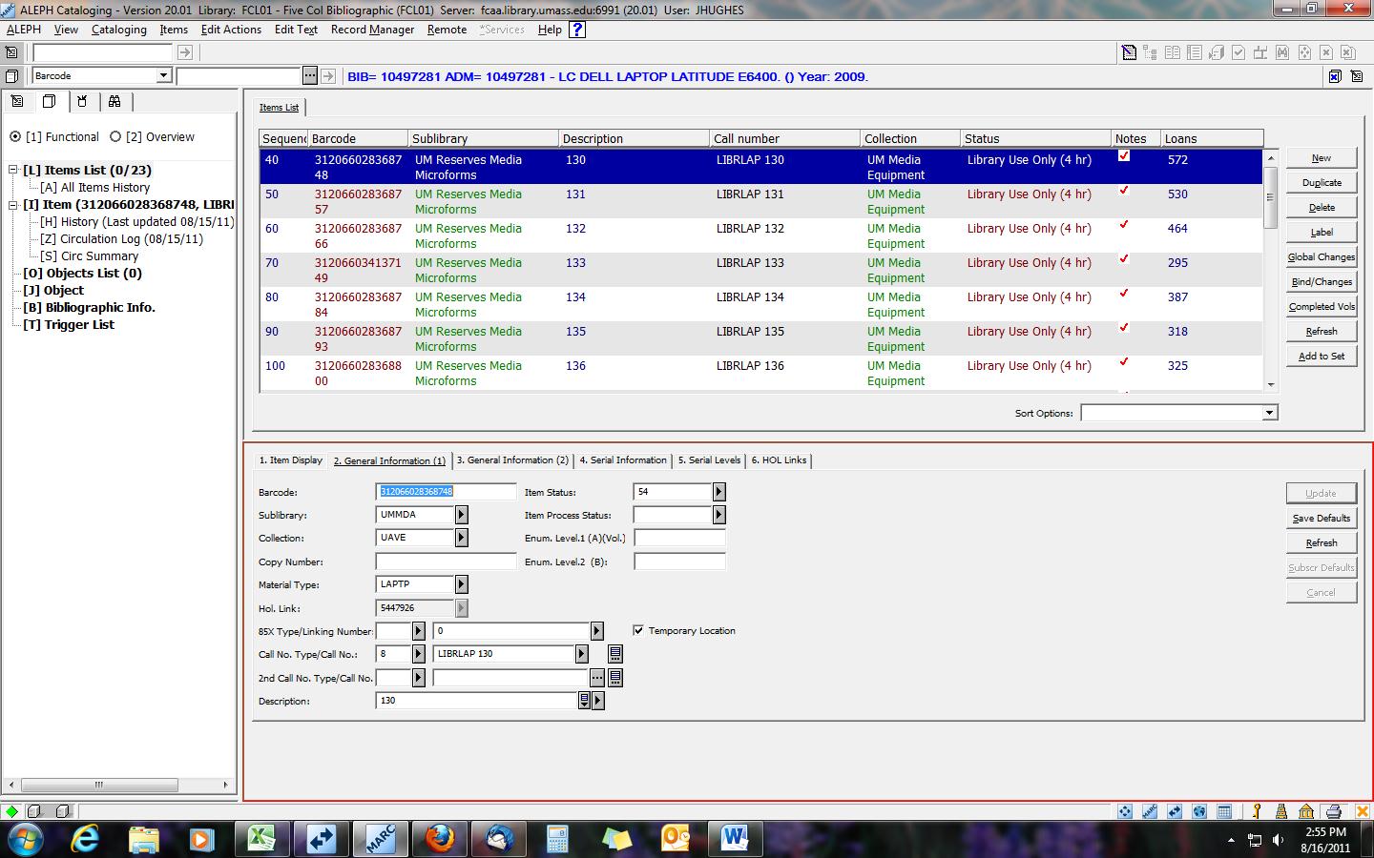Open the Item Status list arrow
1374x858 pixels.
tap(718, 492)
